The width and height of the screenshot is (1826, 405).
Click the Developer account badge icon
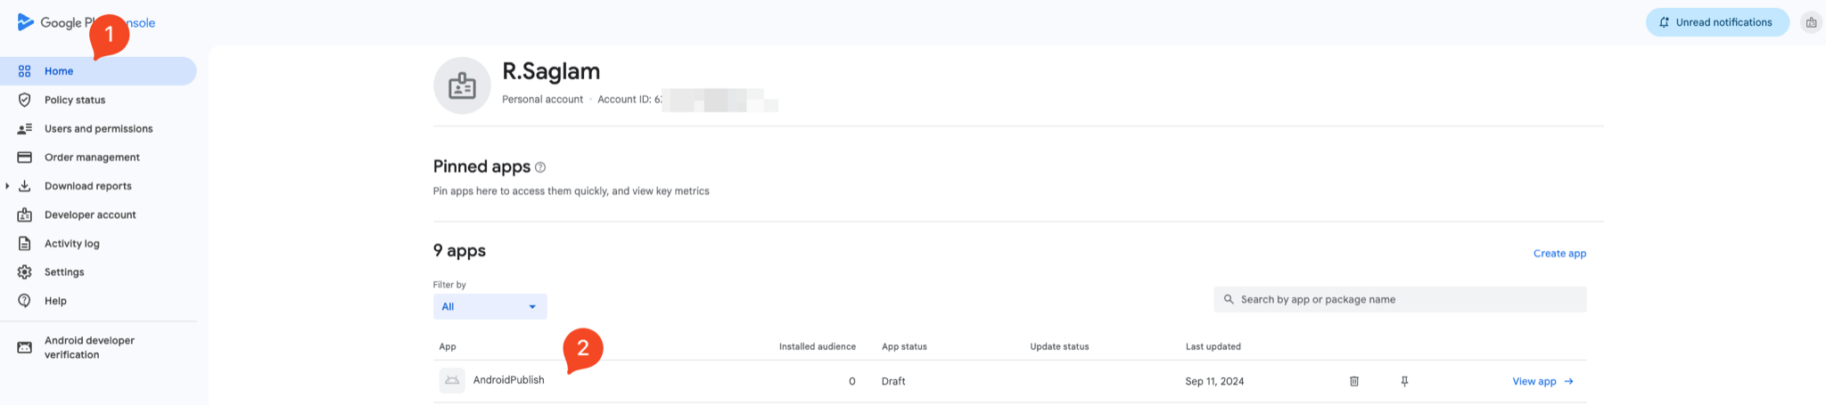point(25,215)
